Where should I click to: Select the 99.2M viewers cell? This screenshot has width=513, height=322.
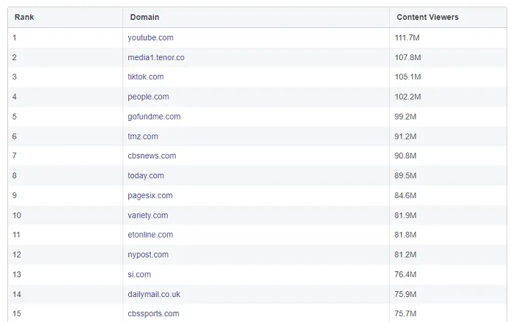click(448, 117)
